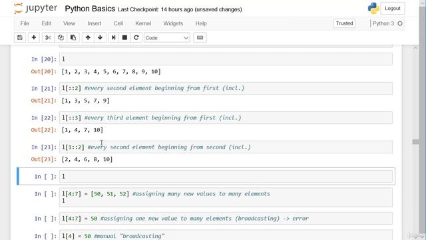Click the output [1, 3, 5, 7, 9]
Screen dimensions: 426x240
(86, 101)
